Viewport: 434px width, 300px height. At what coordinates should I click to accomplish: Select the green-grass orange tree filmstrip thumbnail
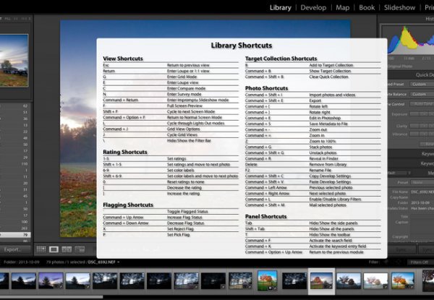pos(267,280)
